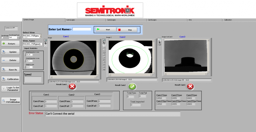Click the Enter Lot Name input field
Image resolution: width=256 pixels, height=132 pixels.
pyautogui.click(x=82, y=29)
